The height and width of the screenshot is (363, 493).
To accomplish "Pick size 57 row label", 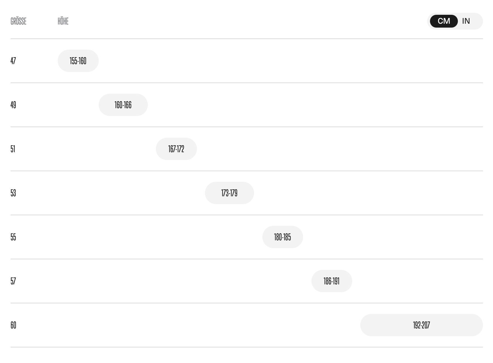I will point(13,281).
